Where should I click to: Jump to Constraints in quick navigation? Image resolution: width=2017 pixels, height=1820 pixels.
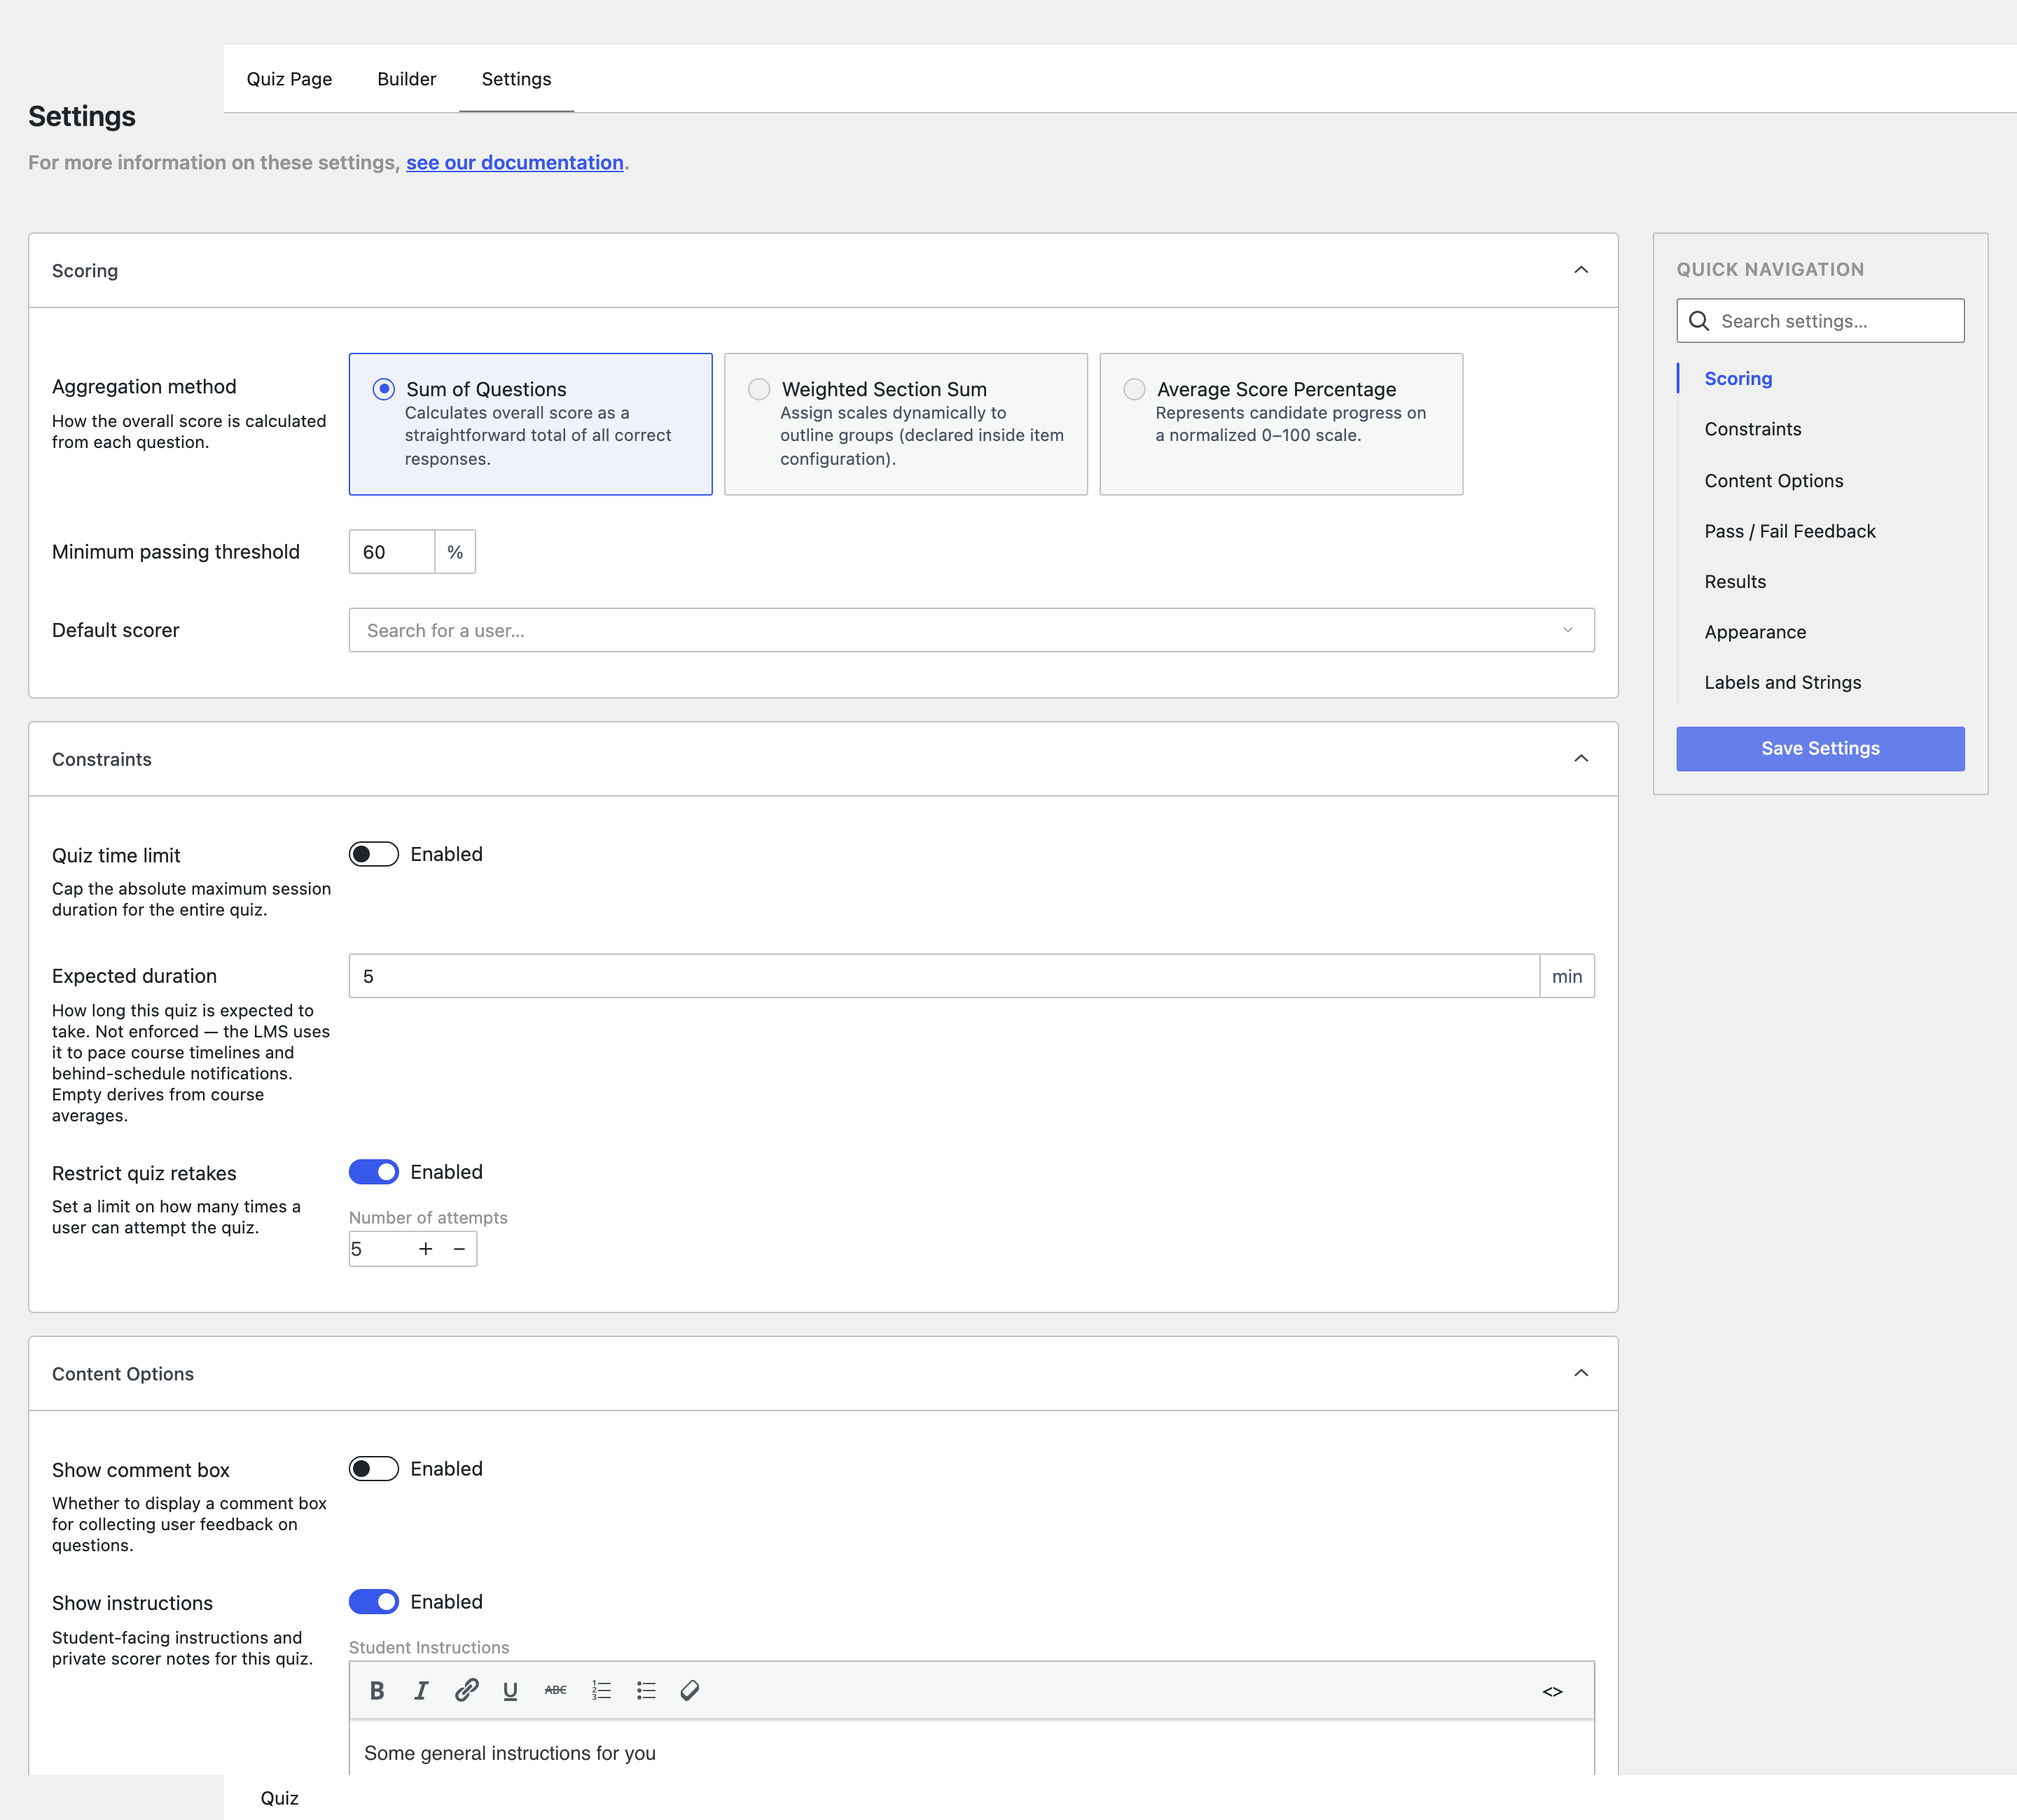pyautogui.click(x=1752, y=429)
